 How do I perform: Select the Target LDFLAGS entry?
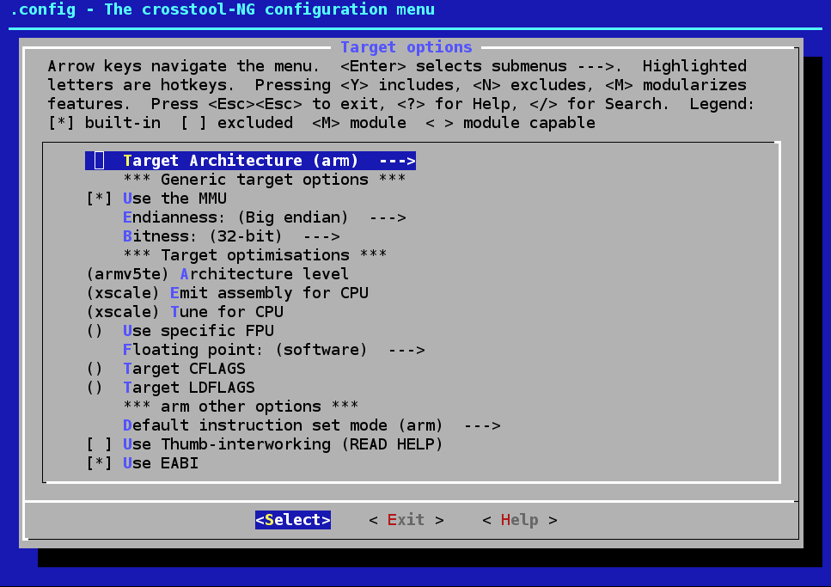pyautogui.click(x=171, y=388)
